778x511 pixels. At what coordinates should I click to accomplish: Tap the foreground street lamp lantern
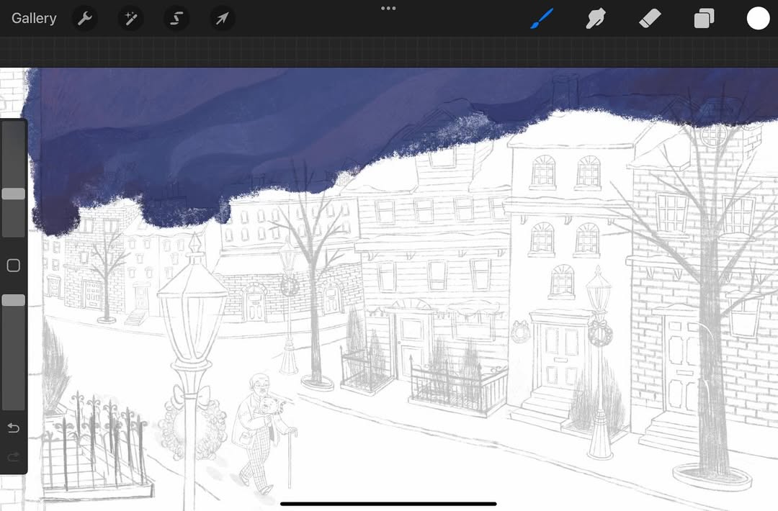coord(192,288)
